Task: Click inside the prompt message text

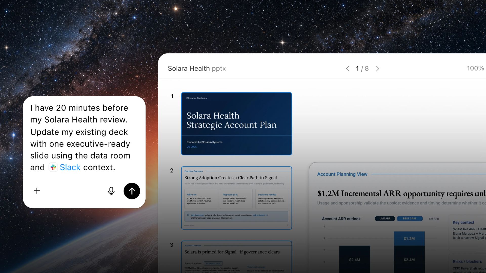Action: (x=80, y=138)
